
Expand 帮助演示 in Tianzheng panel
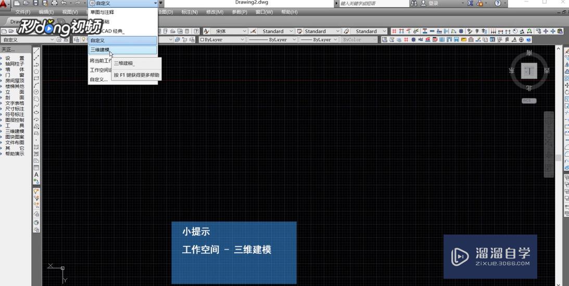pos(15,154)
